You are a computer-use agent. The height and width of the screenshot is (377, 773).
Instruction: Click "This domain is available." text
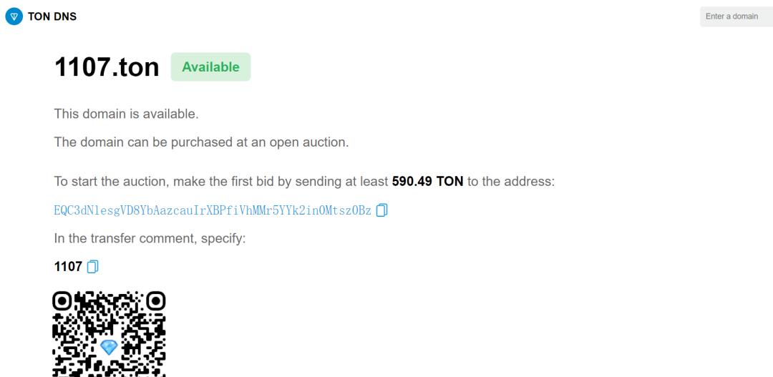(127, 114)
